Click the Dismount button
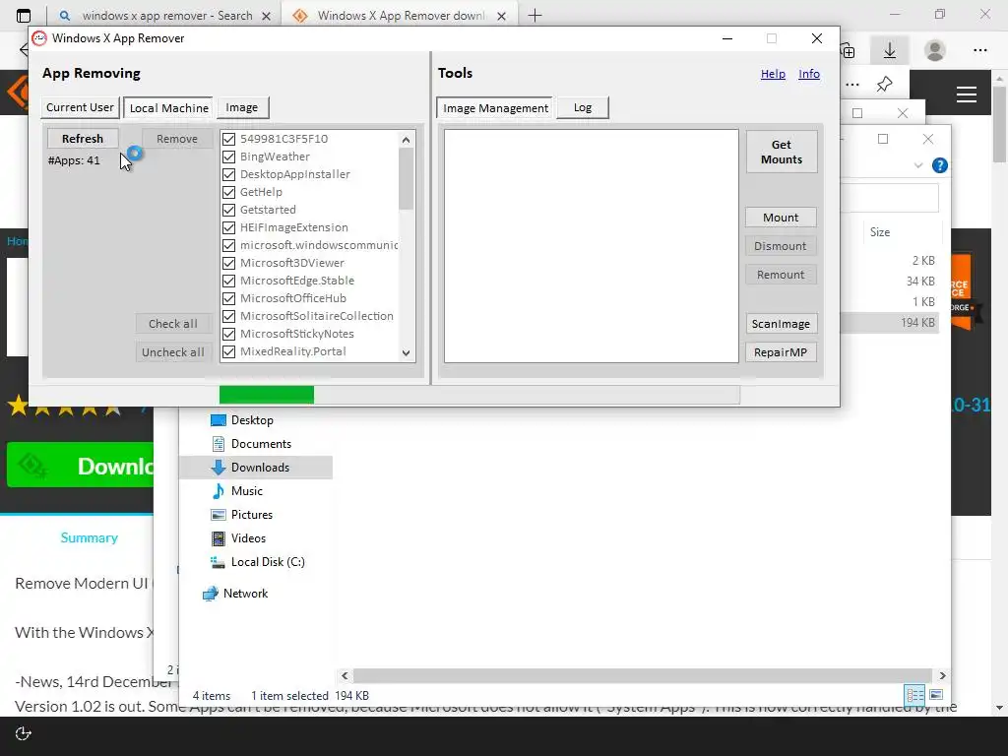 pyautogui.click(x=781, y=246)
